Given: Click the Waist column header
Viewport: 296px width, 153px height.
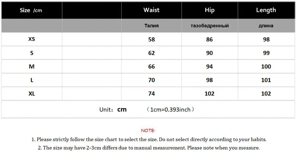Looking at the screenshot, I should click(x=151, y=10).
